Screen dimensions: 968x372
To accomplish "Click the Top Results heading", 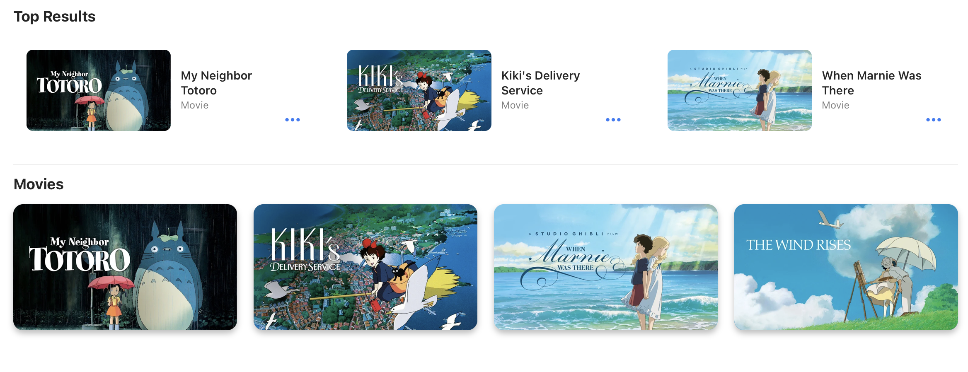I will click(55, 17).
